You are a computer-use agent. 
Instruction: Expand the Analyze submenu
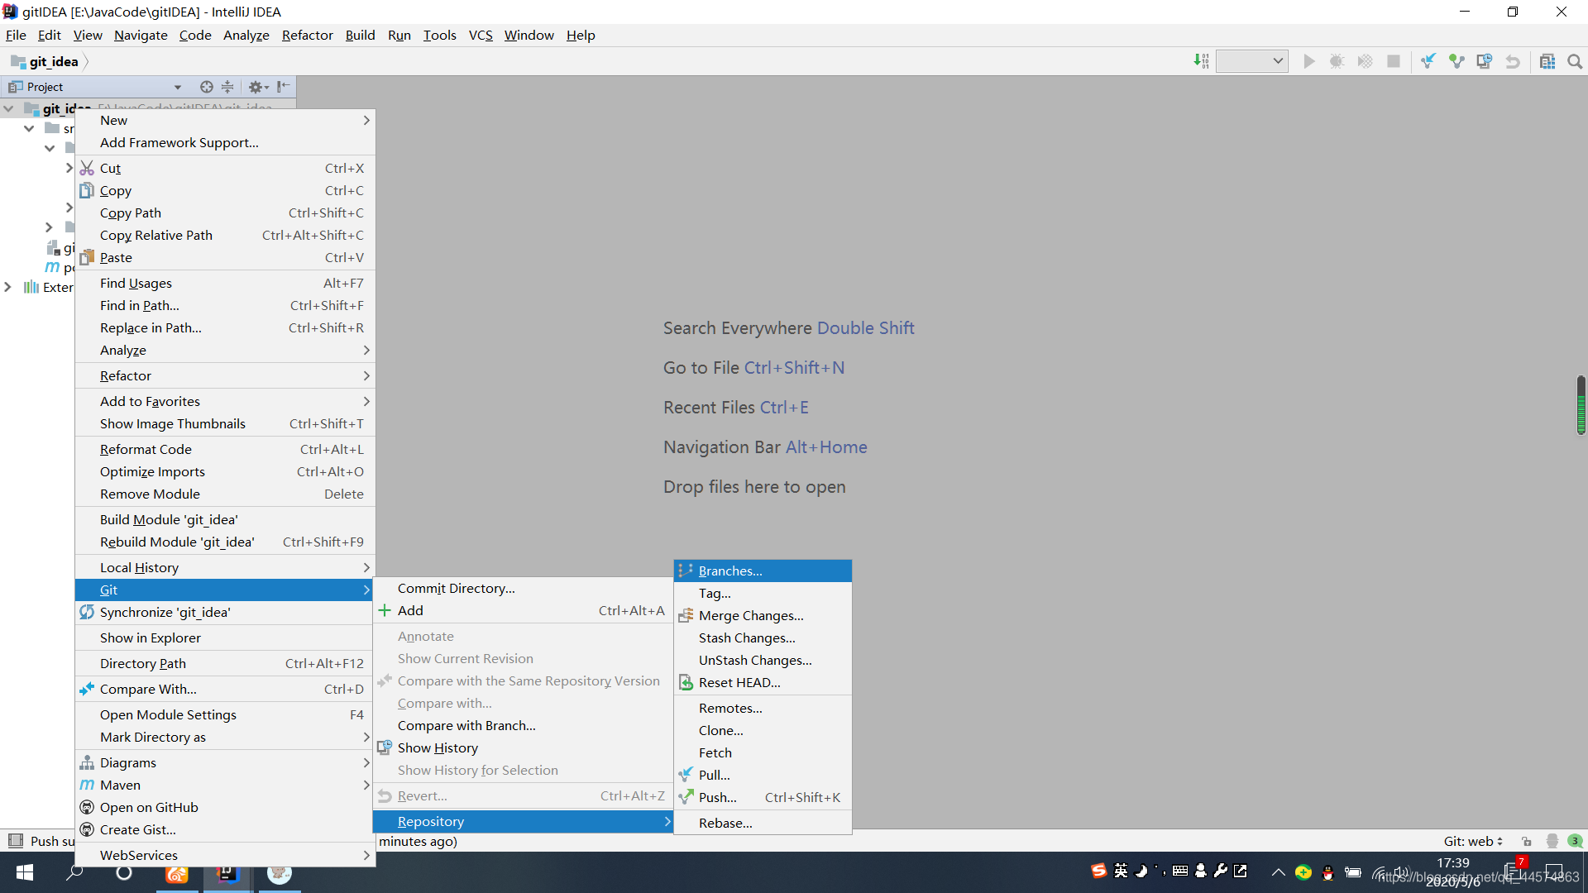pos(225,351)
